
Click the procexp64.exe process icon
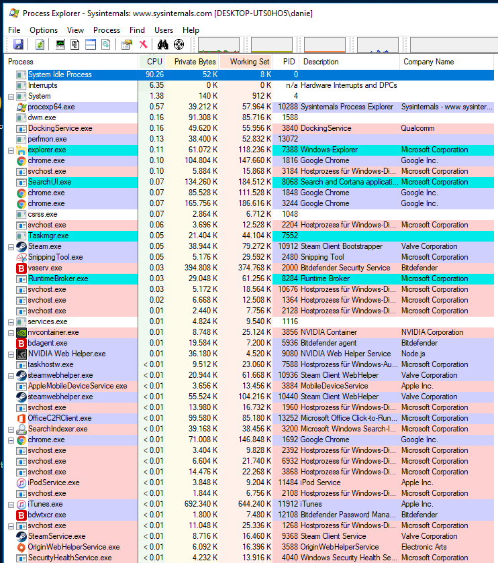click(x=21, y=107)
